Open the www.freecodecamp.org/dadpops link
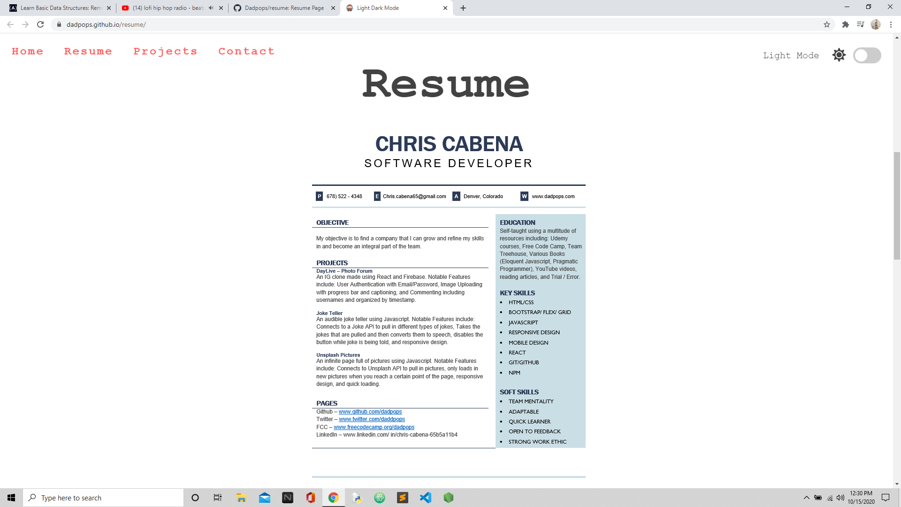 [x=374, y=427]
